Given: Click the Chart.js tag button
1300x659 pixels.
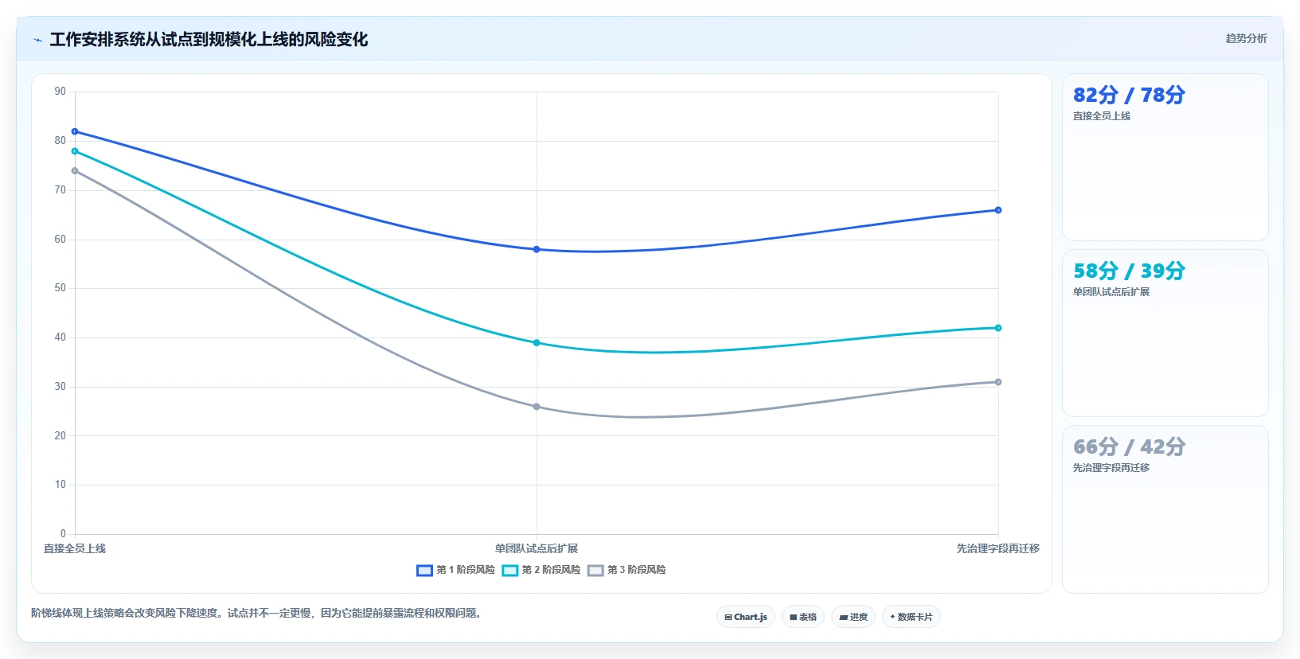Looking at the screenshot, I should click(746, 617).
